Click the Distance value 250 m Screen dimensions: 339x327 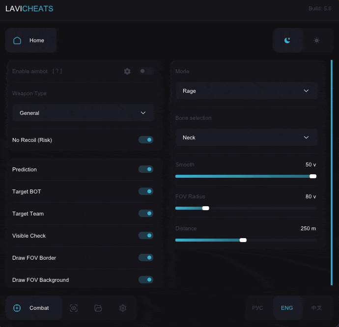(309, 228)
